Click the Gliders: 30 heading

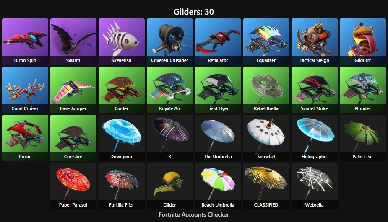point(194,12)
